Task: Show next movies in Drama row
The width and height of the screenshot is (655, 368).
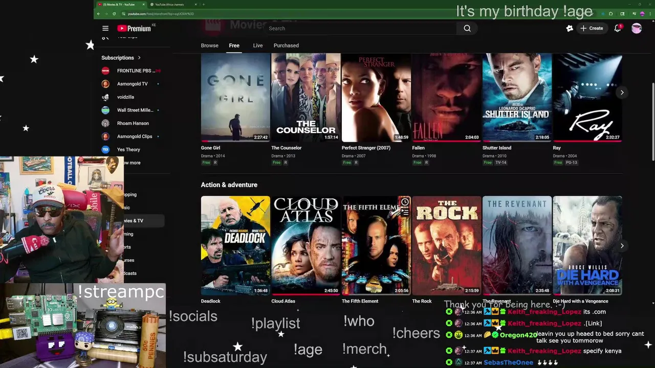Action: (622, 93)
